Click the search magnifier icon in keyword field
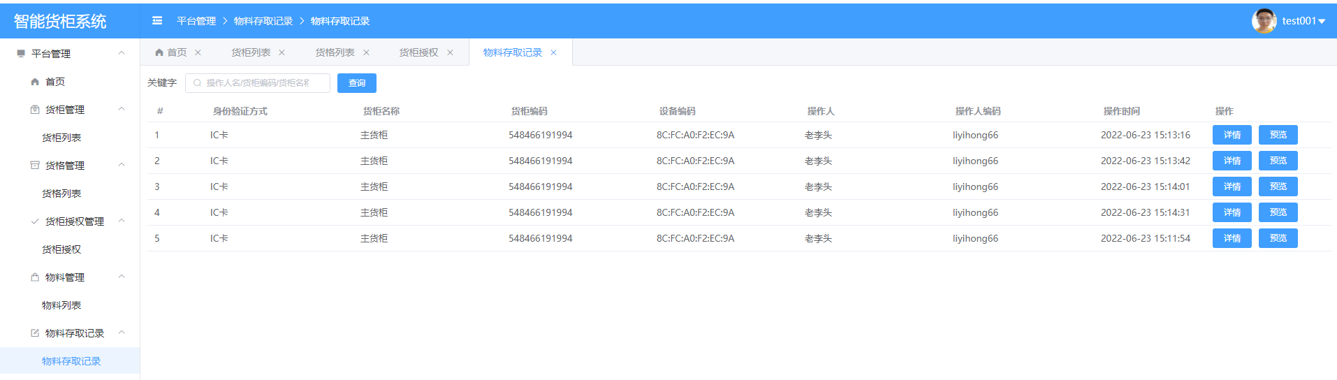 [198, 83]
